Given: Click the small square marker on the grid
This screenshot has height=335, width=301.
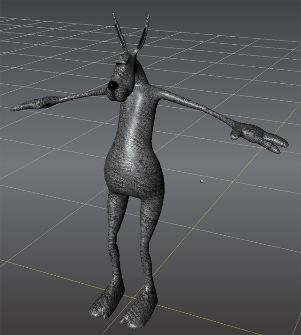Looking at the screenshot, I should 202,181.
